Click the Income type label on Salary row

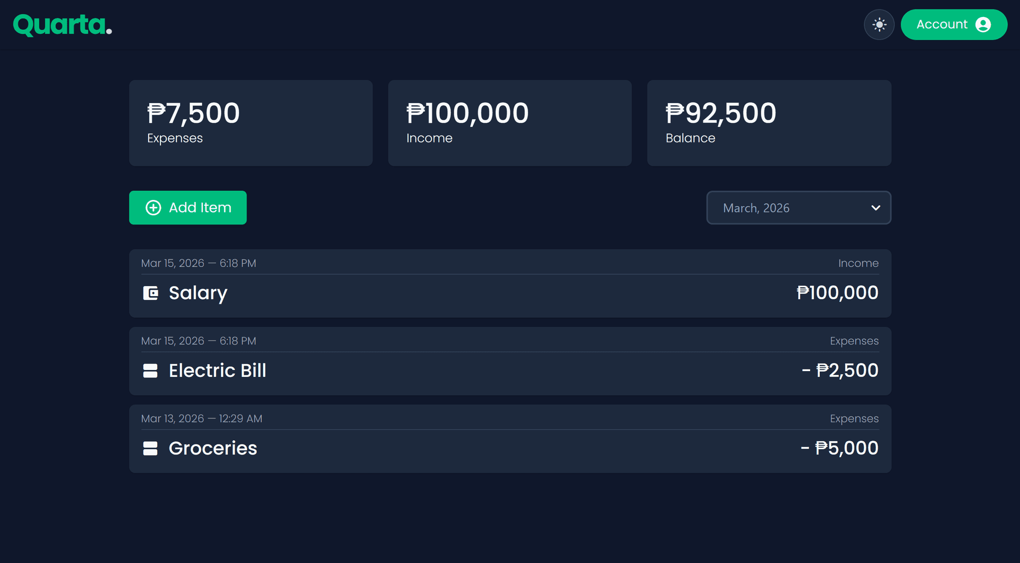[x=858, y=263]
